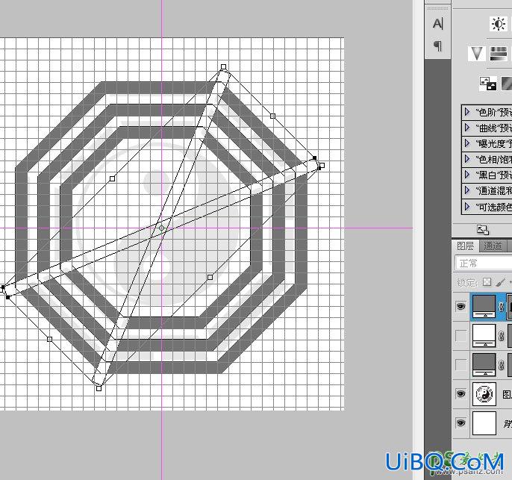
Task: Expand the “曲线” presets group
Action: pyautogui.click(x=467, y=128)
